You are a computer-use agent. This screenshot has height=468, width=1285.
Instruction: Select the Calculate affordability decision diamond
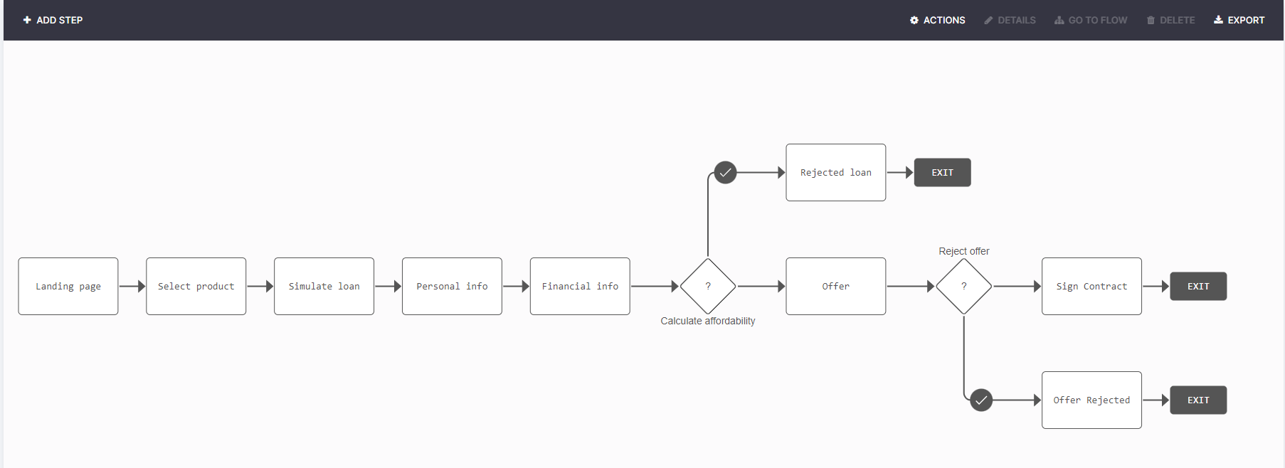tap(708, 286)
